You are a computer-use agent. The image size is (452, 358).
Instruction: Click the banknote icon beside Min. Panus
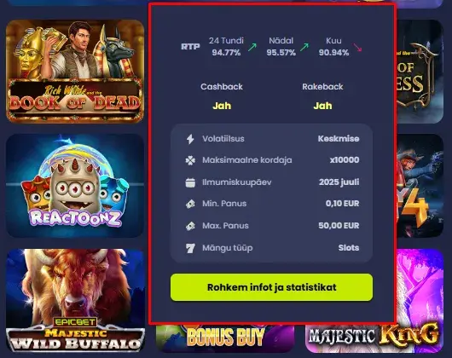(190, 204)
